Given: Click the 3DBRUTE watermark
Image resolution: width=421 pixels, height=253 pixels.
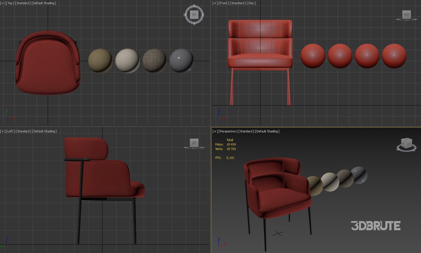Looking at the screenshot, I should tap(375, 226).
